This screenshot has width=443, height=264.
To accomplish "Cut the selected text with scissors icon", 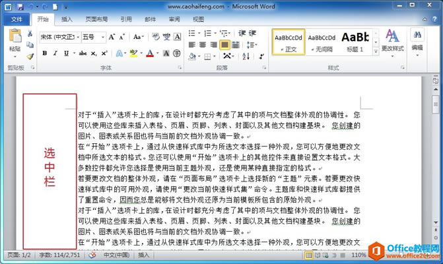I will (30, 34).
